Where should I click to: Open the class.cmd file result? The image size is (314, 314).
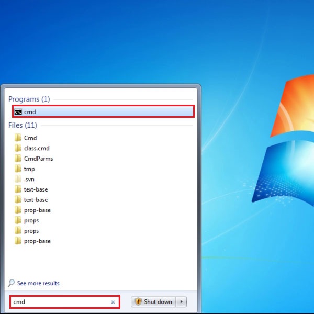(x=32, y=148)
